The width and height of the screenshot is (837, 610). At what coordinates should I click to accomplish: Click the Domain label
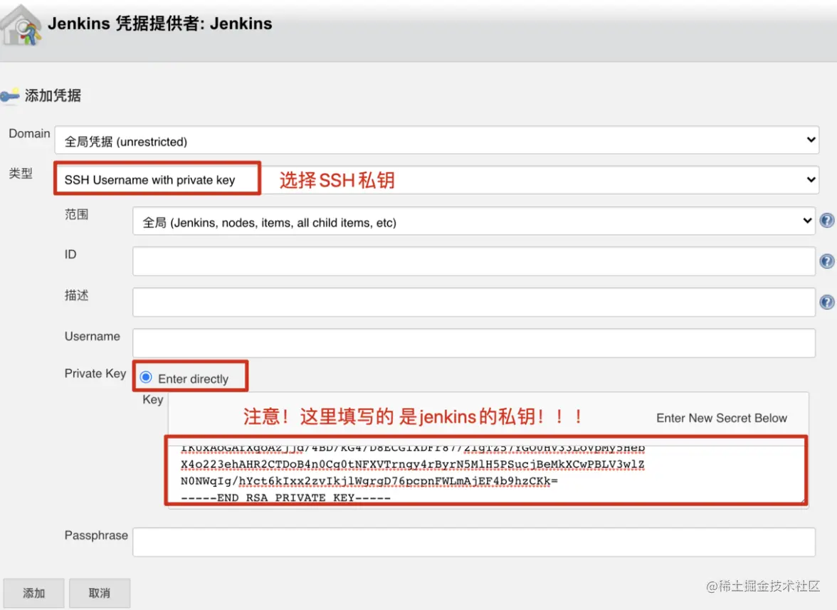tap(29, 133)
